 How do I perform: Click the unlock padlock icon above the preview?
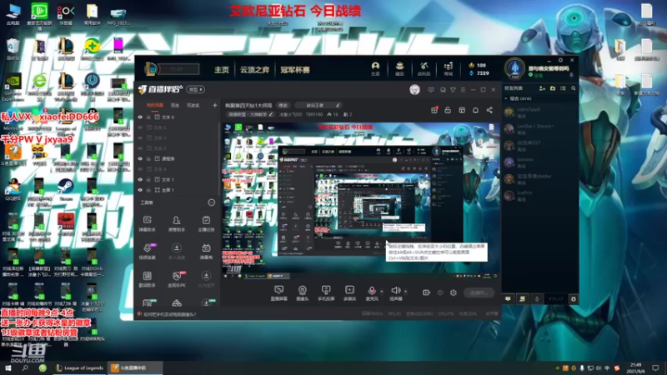[448, 110]
